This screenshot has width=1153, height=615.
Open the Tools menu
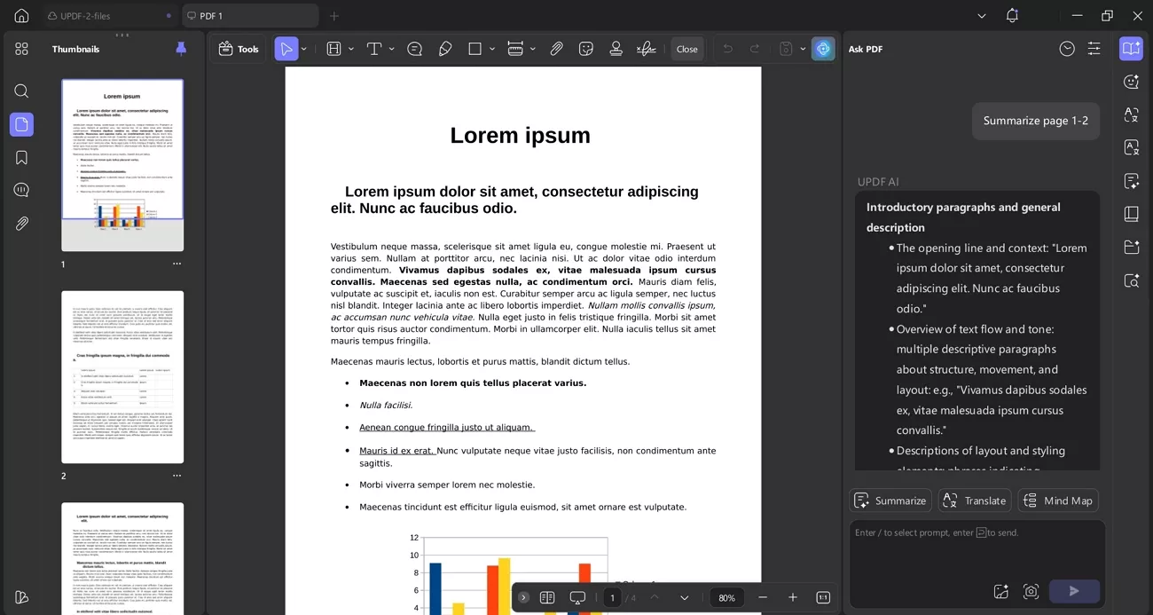pos(239,49)
